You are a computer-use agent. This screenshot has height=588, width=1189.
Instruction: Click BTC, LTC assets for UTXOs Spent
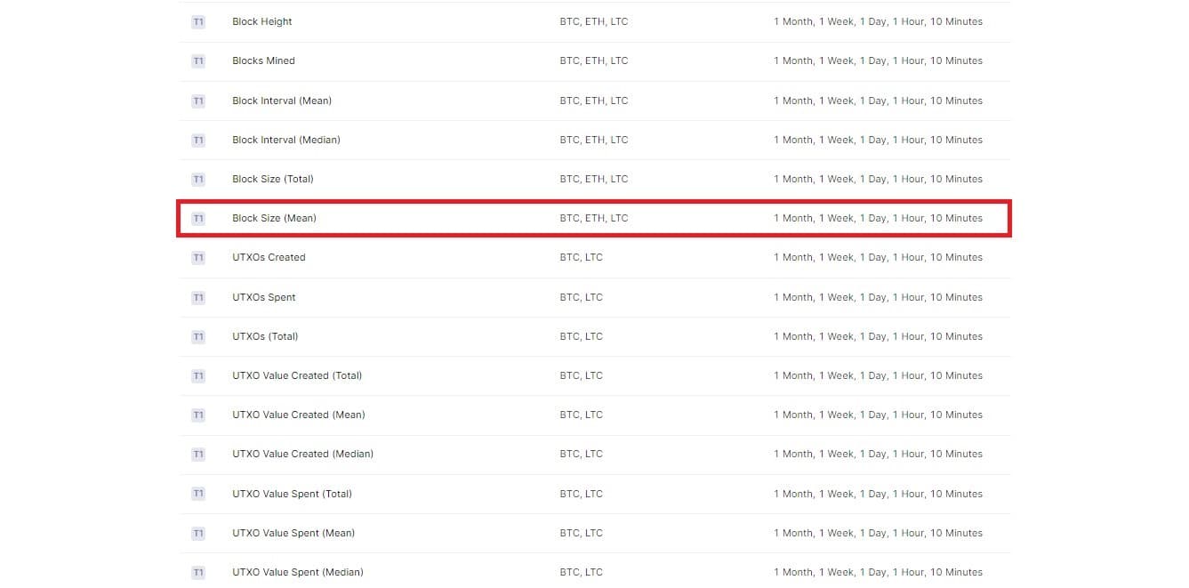tap(581, 298)
